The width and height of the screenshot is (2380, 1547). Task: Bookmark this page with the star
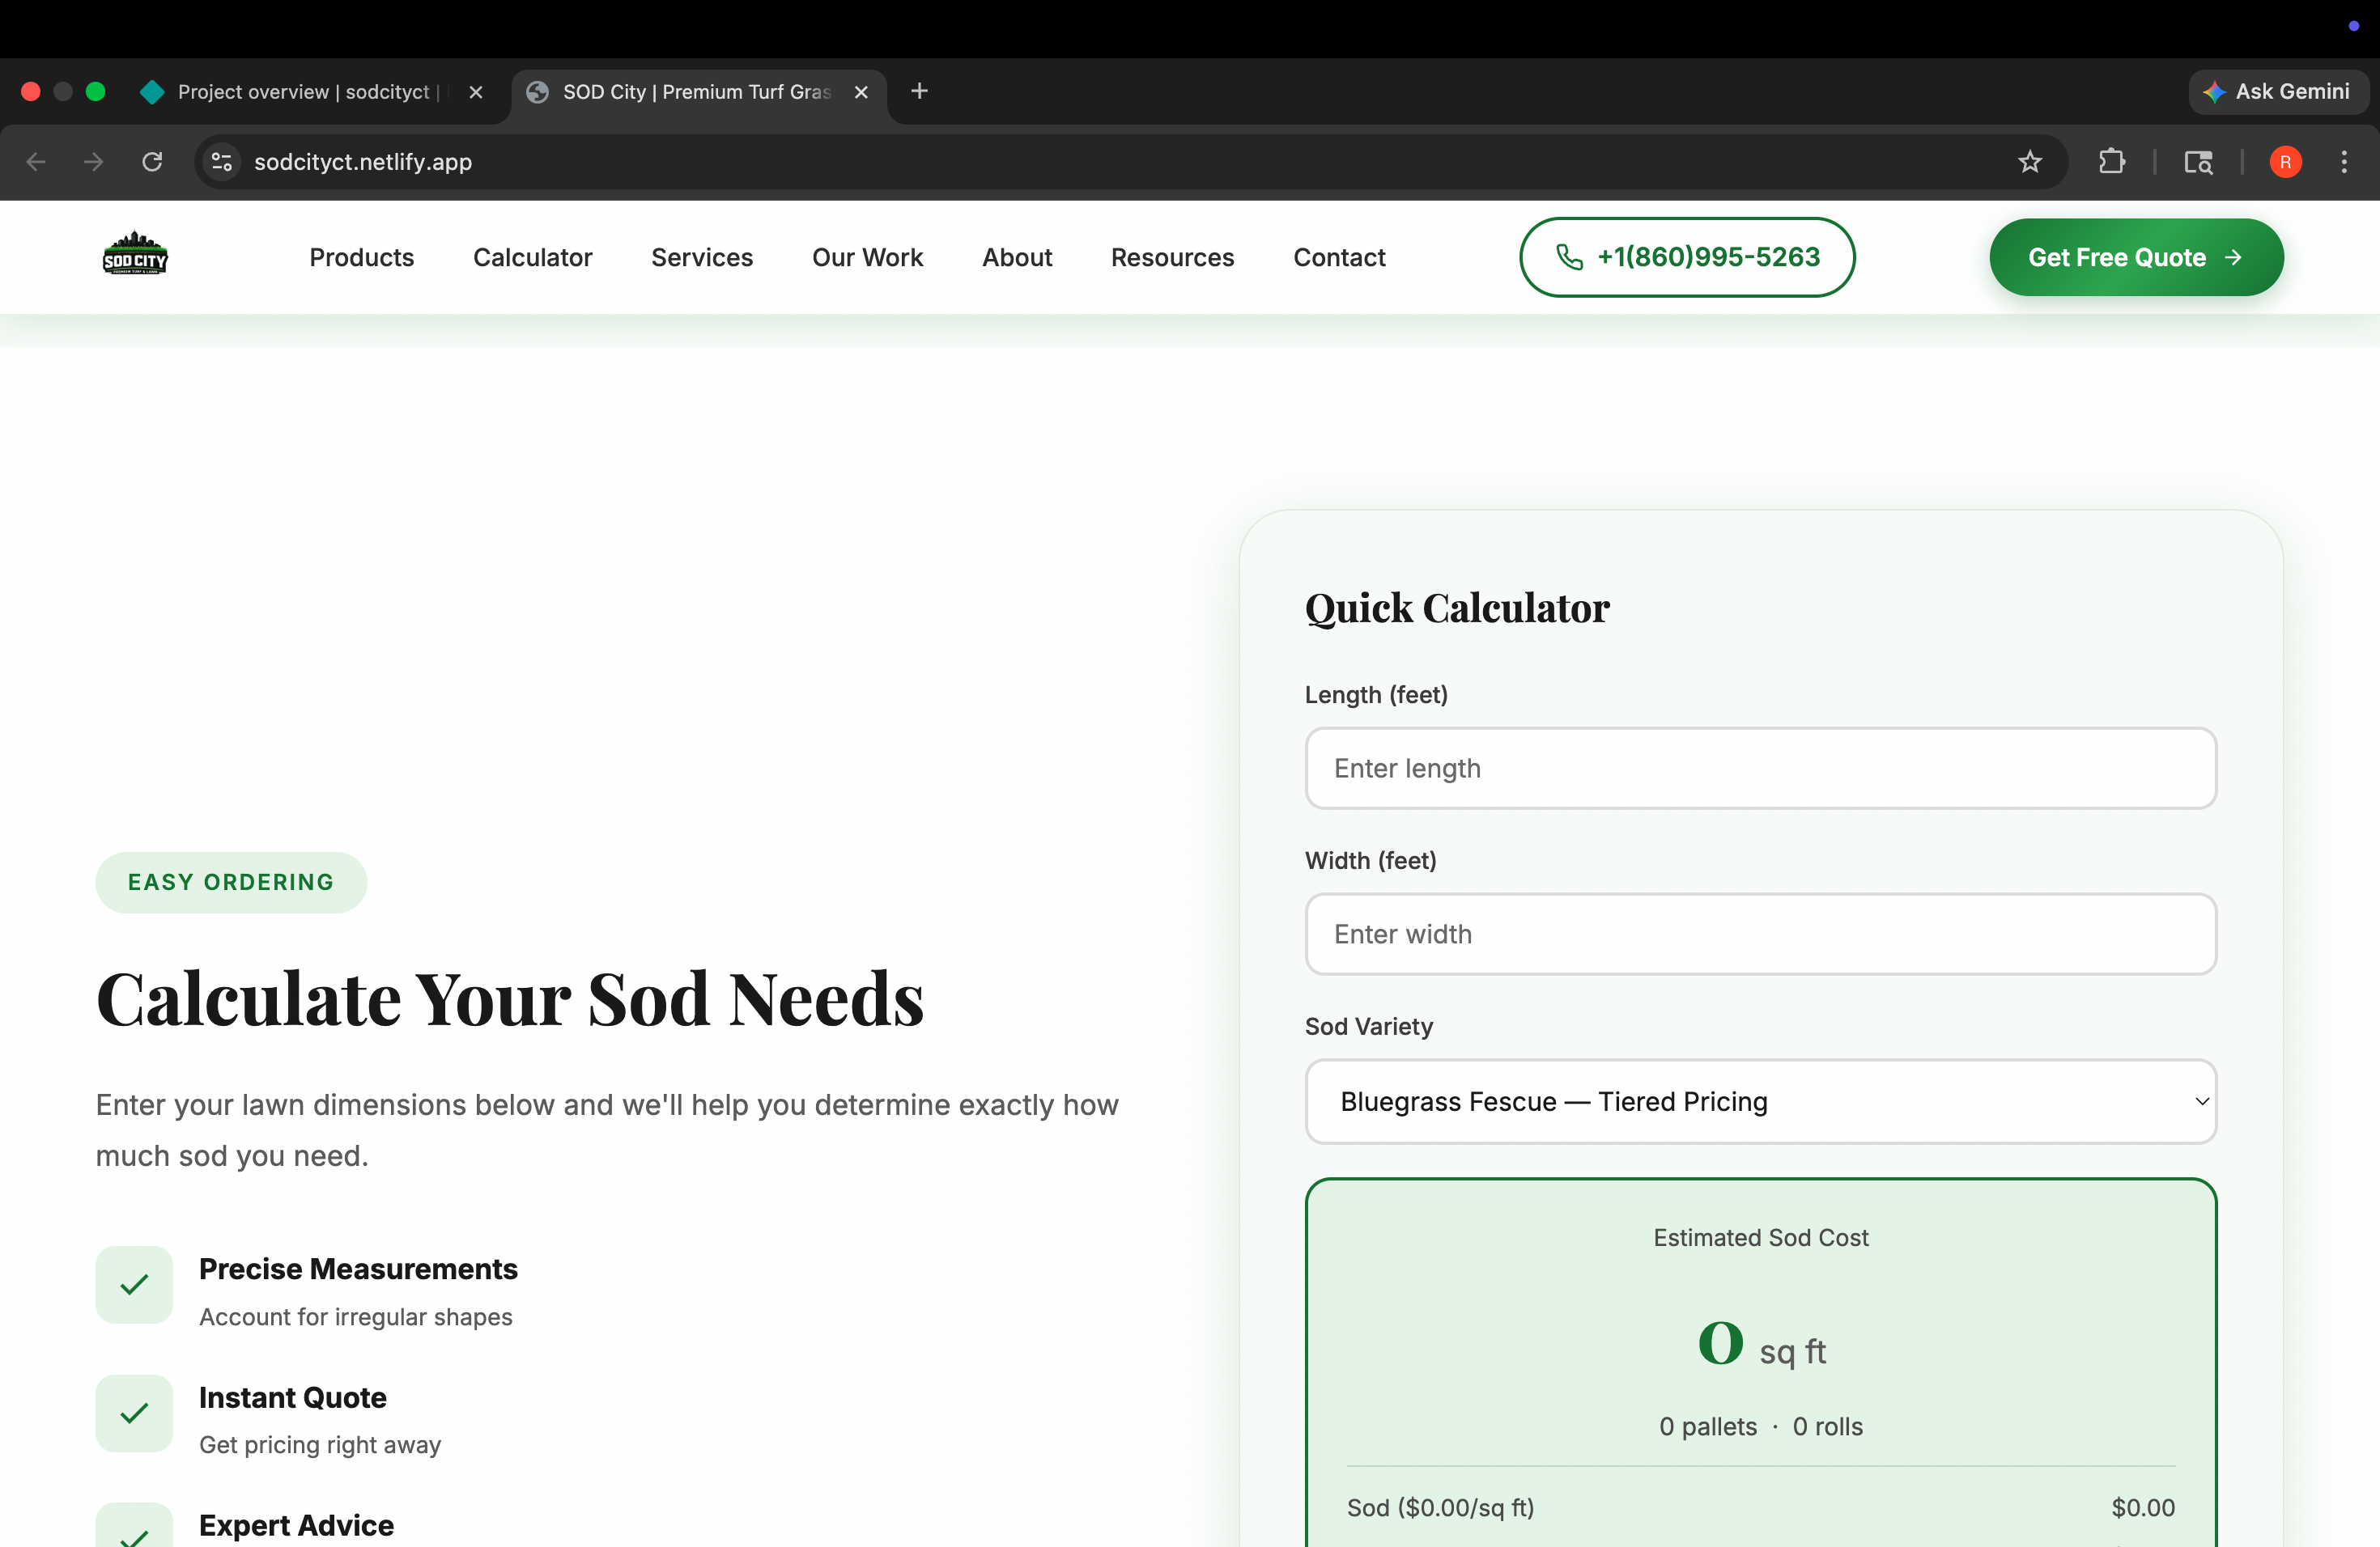point(2029,162)
